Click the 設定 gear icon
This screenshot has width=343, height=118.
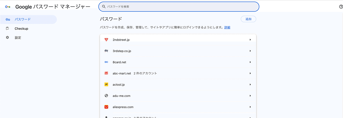8,38
